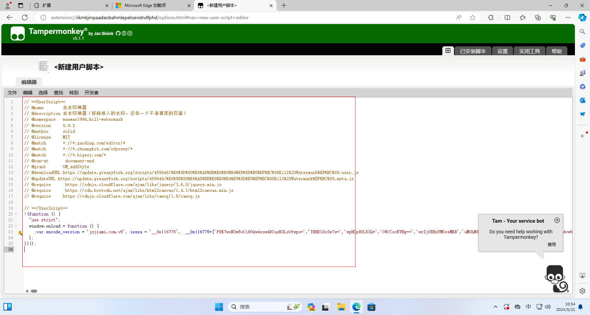The height and width of the screenshot is (315, 590).
Task: Open File Explorer from taskbar
Action: 341,307
